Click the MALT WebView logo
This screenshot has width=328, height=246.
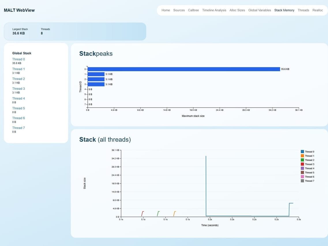(x=19, y=10)
